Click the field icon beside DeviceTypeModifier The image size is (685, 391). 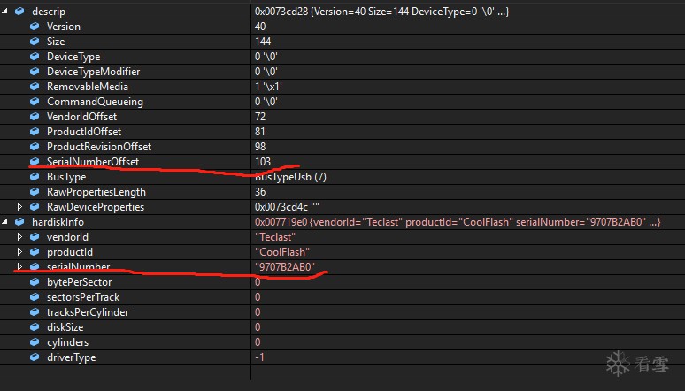click(x=35, y=71)
